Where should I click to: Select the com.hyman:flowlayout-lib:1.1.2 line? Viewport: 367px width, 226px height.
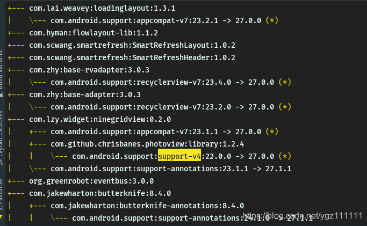tap(93, 33)
